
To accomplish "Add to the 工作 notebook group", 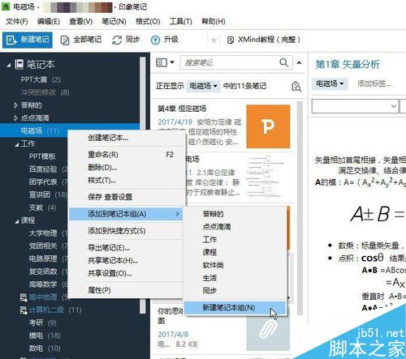I will pyautogui.click(x=235, y=239).
